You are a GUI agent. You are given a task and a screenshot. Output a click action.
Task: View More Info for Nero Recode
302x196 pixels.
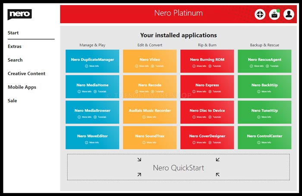(142, 92)
